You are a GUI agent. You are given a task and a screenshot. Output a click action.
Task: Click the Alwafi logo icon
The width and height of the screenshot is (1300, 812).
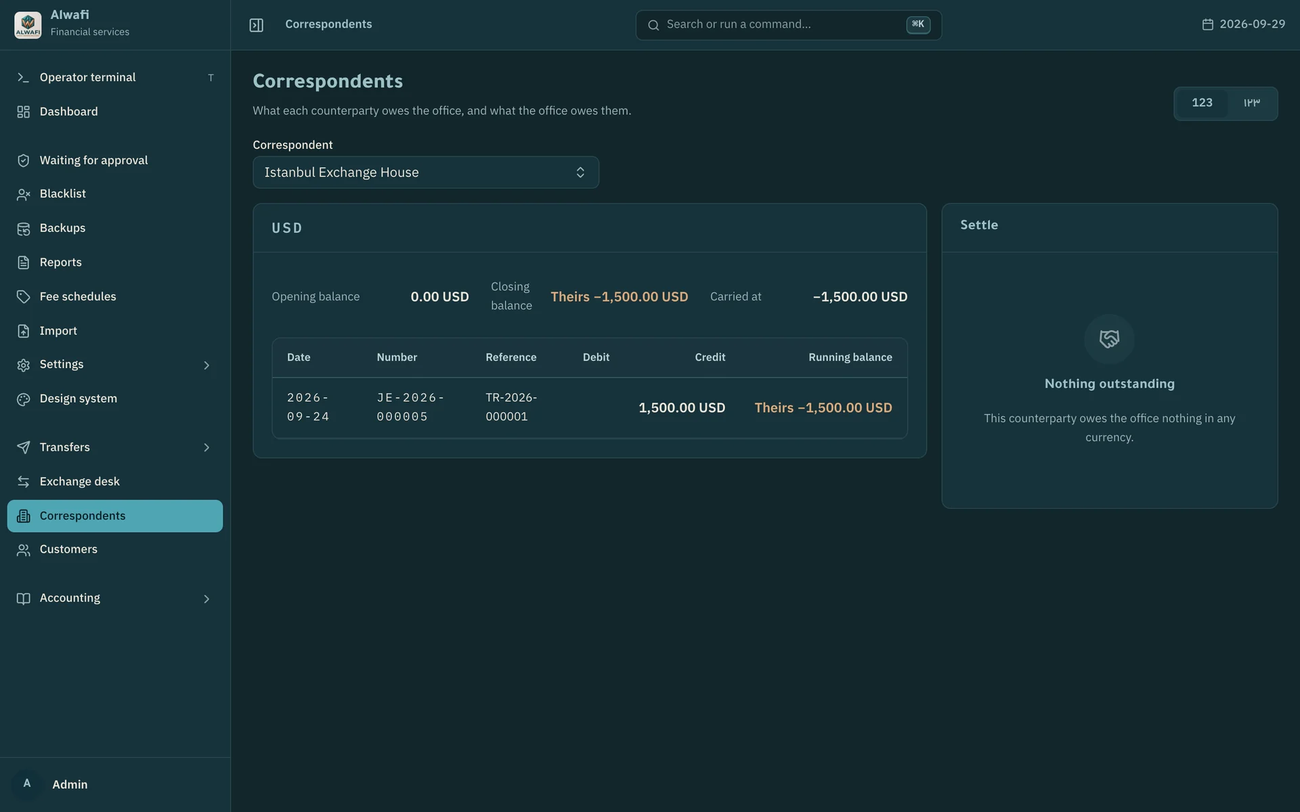click(28, 24)
